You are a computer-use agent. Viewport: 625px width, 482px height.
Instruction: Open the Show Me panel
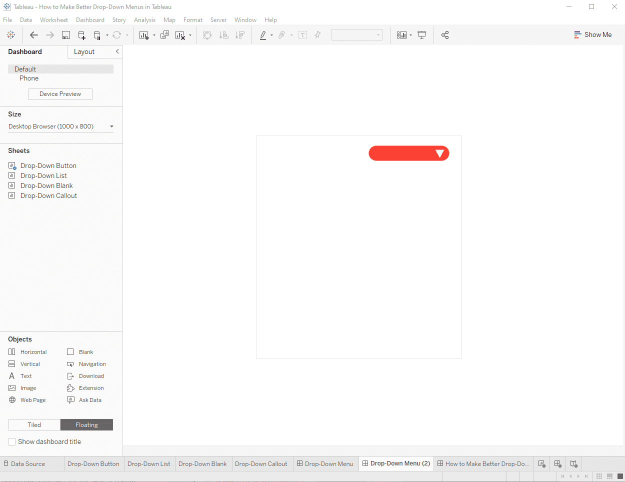pos(593,35)
